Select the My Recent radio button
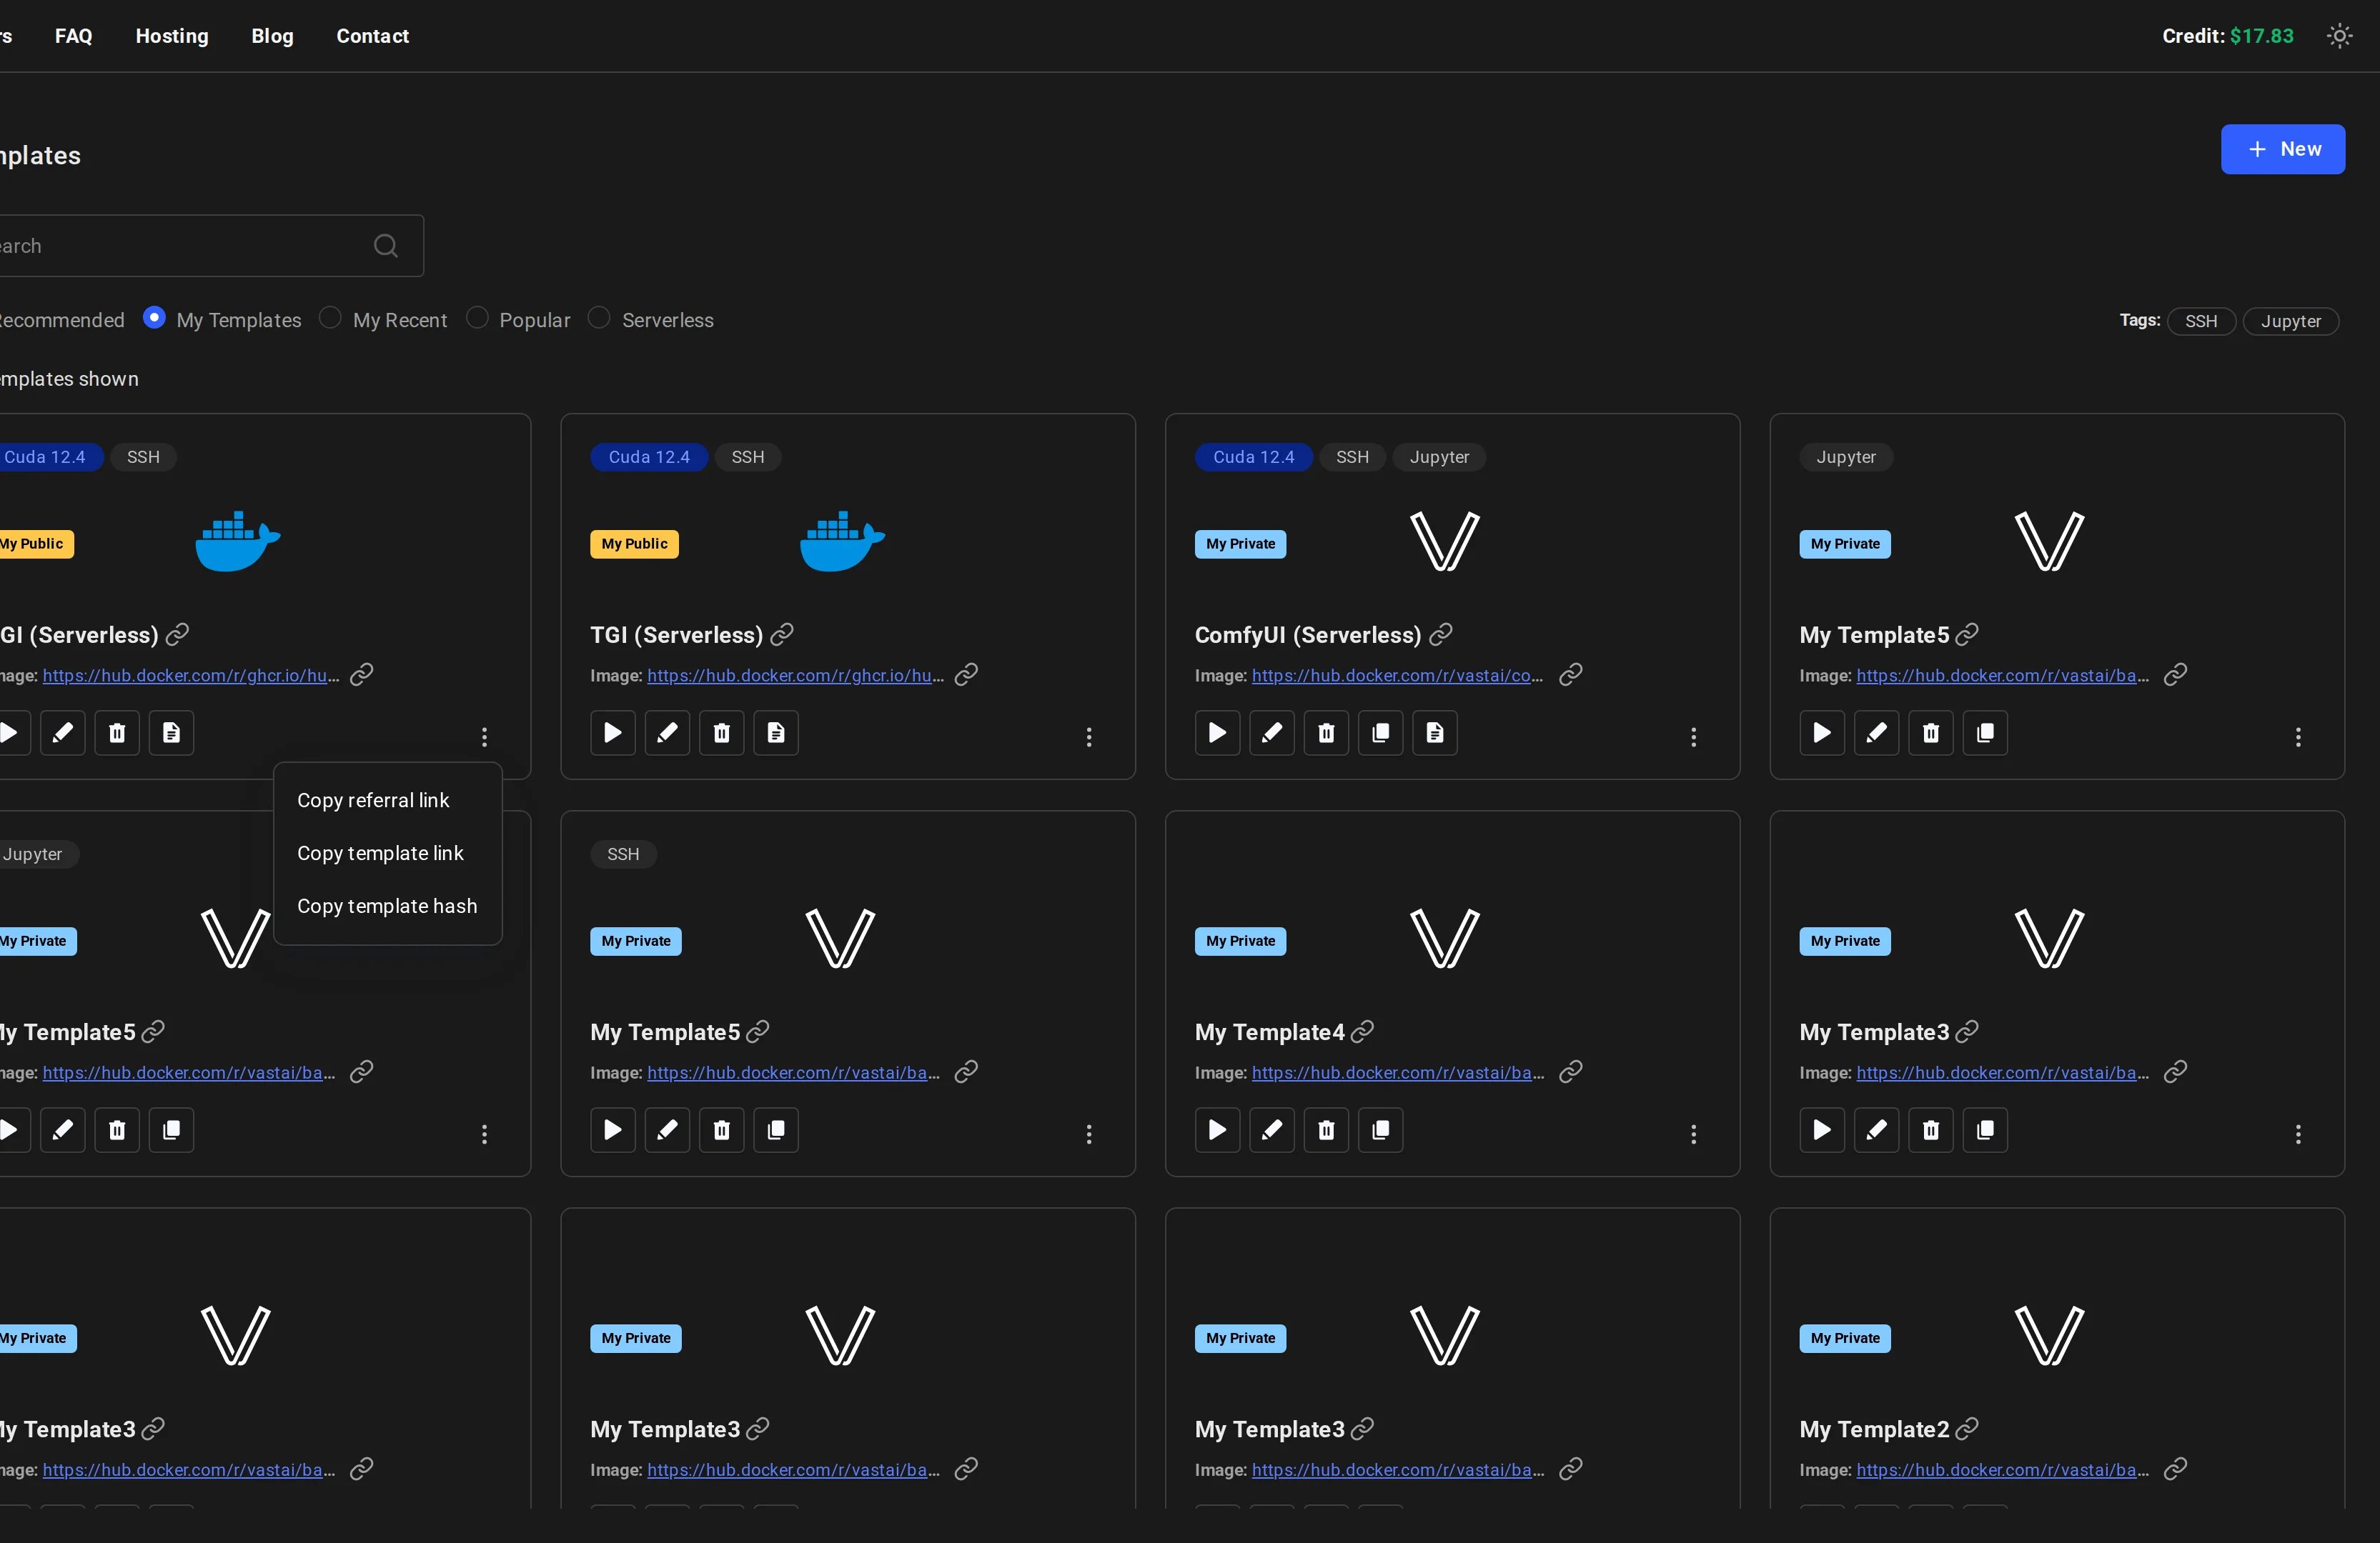 click(330, 318)
